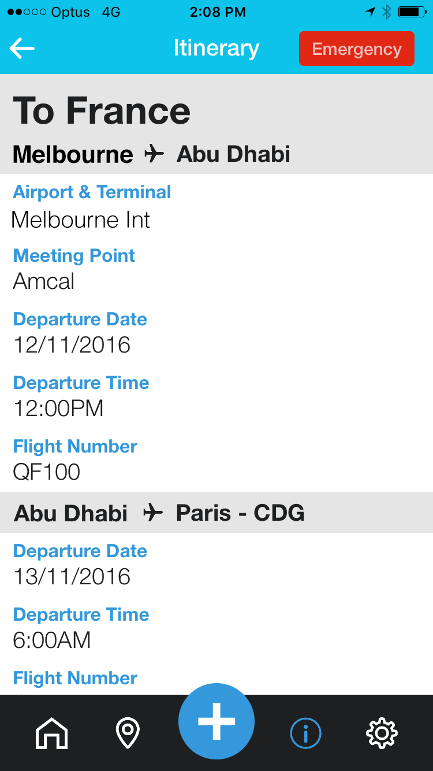The width and height of the screenshot is (433, 771).
Task: Tap the location services arrow icon
Action: point(370,12)
